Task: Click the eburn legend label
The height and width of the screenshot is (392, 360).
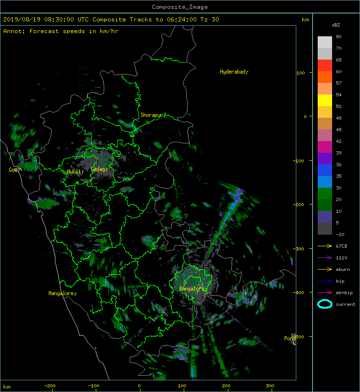Action: coord(343,269)
